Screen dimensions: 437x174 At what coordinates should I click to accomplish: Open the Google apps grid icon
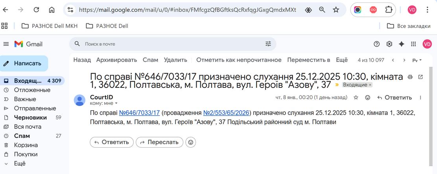point(413,44)
